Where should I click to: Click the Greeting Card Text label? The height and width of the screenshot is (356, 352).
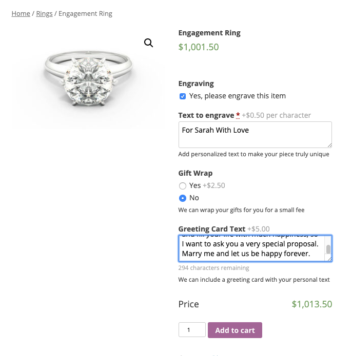pyautogui.click(x=211, y=229)
